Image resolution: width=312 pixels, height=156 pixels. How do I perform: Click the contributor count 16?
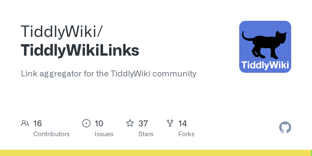(37, 123)
